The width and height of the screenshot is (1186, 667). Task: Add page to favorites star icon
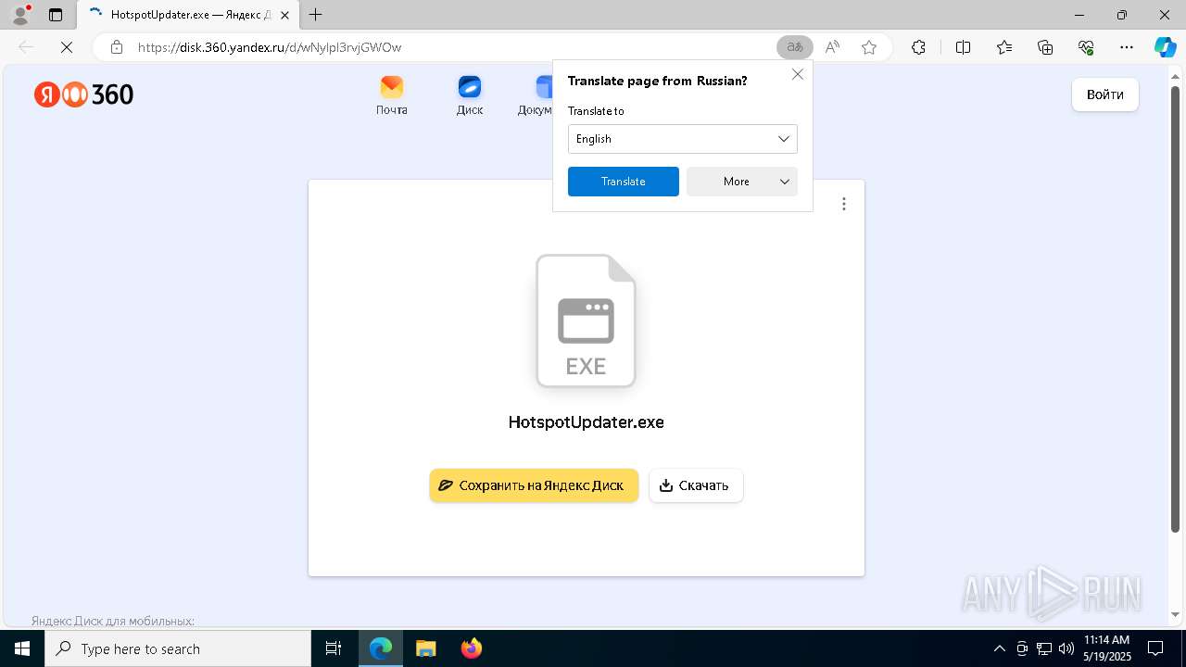(x=869, y=47)
